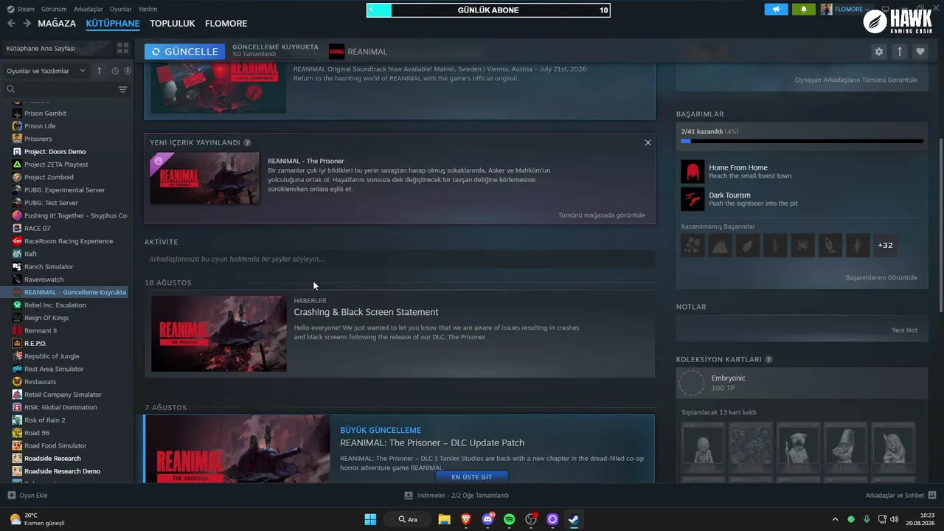Image resolution: width=944 pixels, height=531 pixels.
Task: Add REANIMAL to favorites with heart icon
Action: [x=920, y=52]
